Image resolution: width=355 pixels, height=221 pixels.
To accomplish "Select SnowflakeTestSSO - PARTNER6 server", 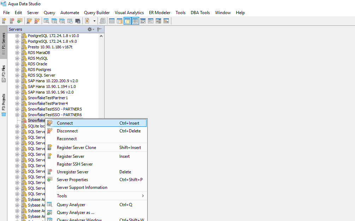I will click(x=55, y=115).
